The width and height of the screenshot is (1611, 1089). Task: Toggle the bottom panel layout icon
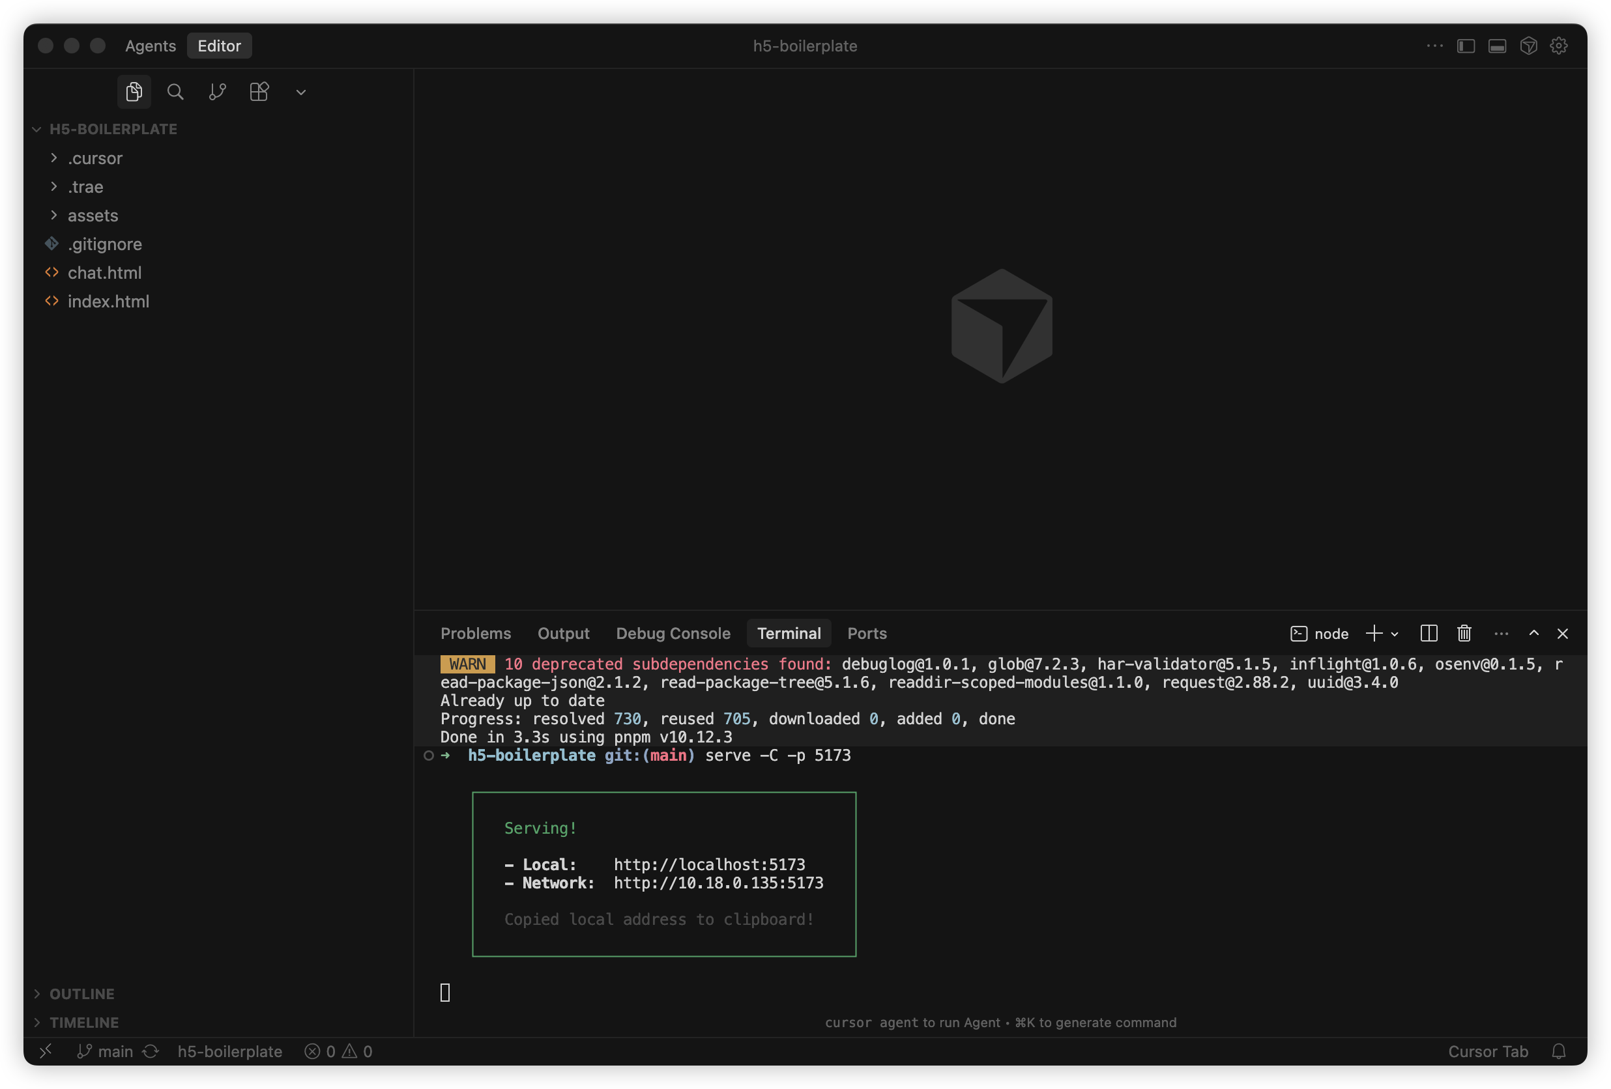[x=1496, y=46]
